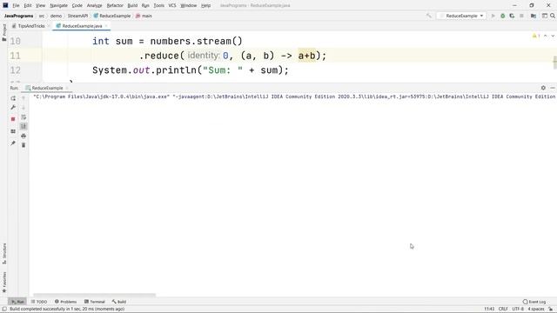Click main method in the breadcrumb
Image resolution: width=557 pixels, height=313 pixels.
point(144,16)
